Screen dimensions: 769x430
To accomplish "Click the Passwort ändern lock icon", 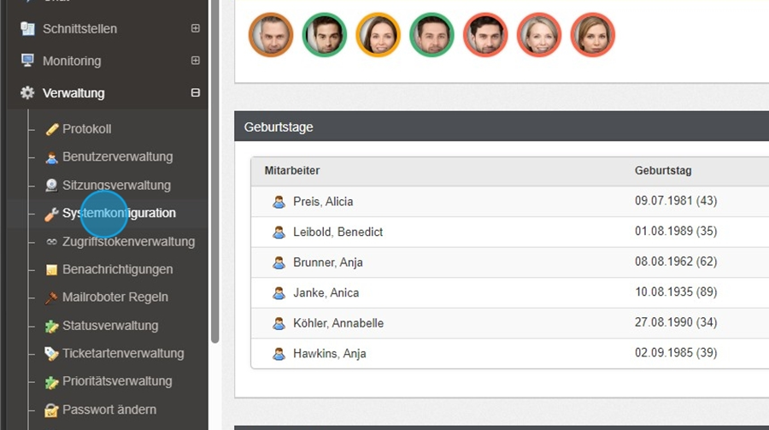I will point(51,410).
